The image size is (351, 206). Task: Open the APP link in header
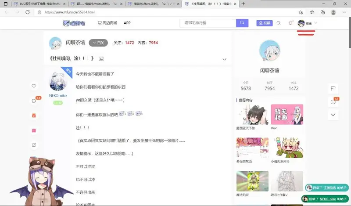click(x=127, y=23)
